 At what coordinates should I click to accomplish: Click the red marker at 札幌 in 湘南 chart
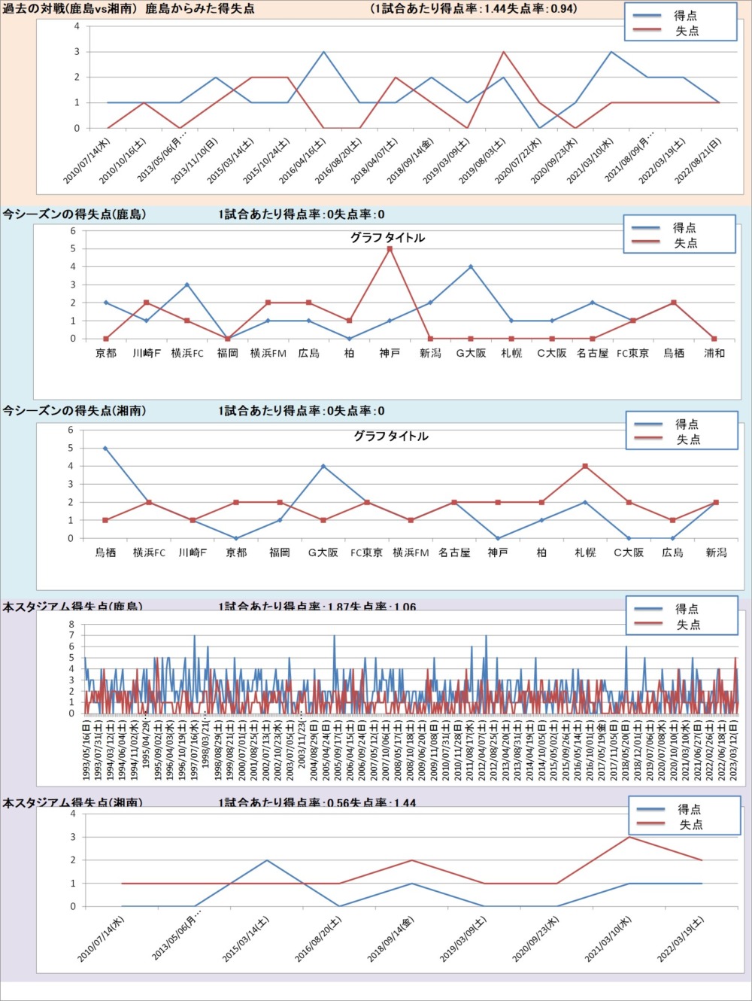point(585,467)
